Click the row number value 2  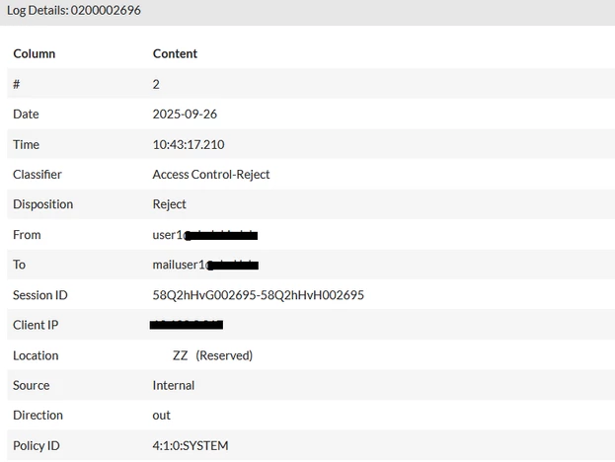[x=156, y=84]
